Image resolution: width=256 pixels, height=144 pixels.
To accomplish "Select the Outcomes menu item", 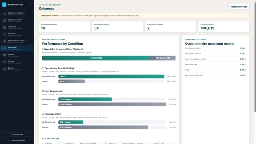I will [17, 48].
